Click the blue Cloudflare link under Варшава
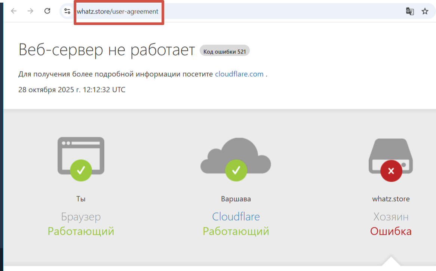The image size is (436, 271). tap(236, 217)
